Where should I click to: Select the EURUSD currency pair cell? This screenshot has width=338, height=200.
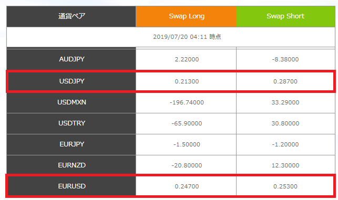click(x=71, y=186)
